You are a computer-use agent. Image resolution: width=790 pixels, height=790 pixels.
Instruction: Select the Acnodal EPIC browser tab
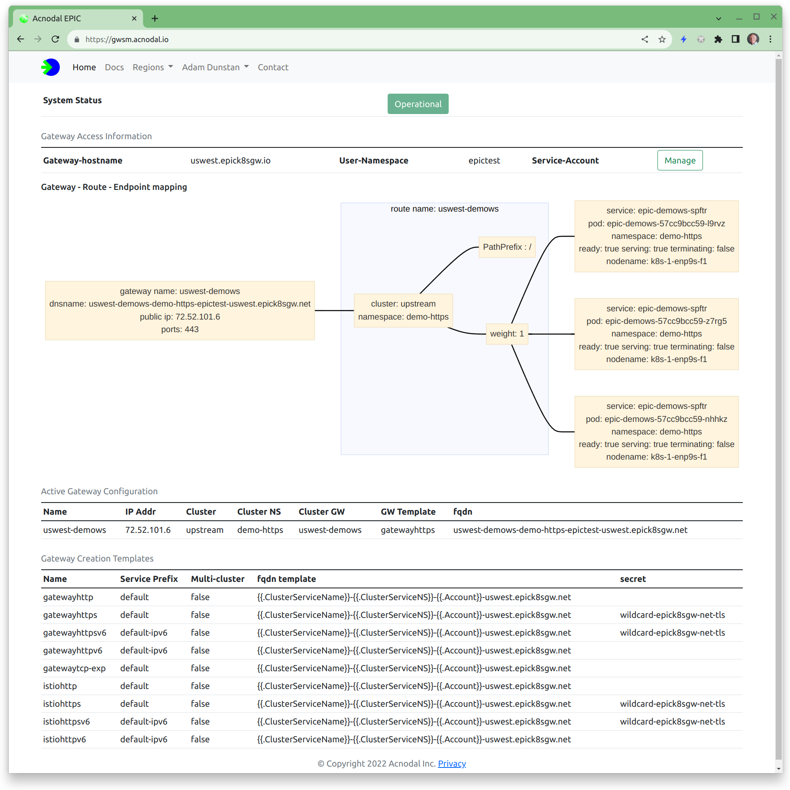click(78, 18)
